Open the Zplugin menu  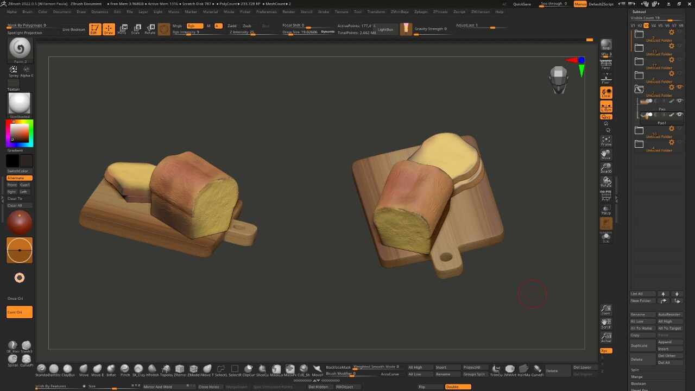point(420,11)
